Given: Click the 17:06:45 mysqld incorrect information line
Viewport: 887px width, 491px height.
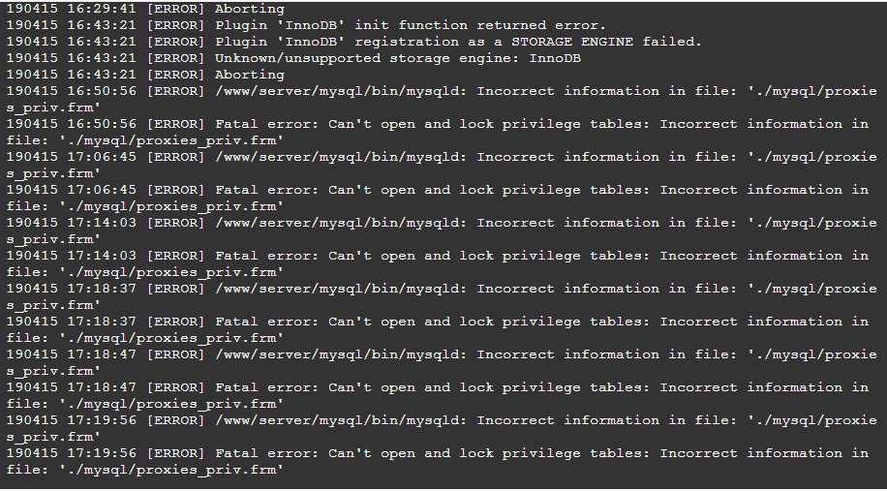Looking at the screenshot, I should [x=442, y=165].
